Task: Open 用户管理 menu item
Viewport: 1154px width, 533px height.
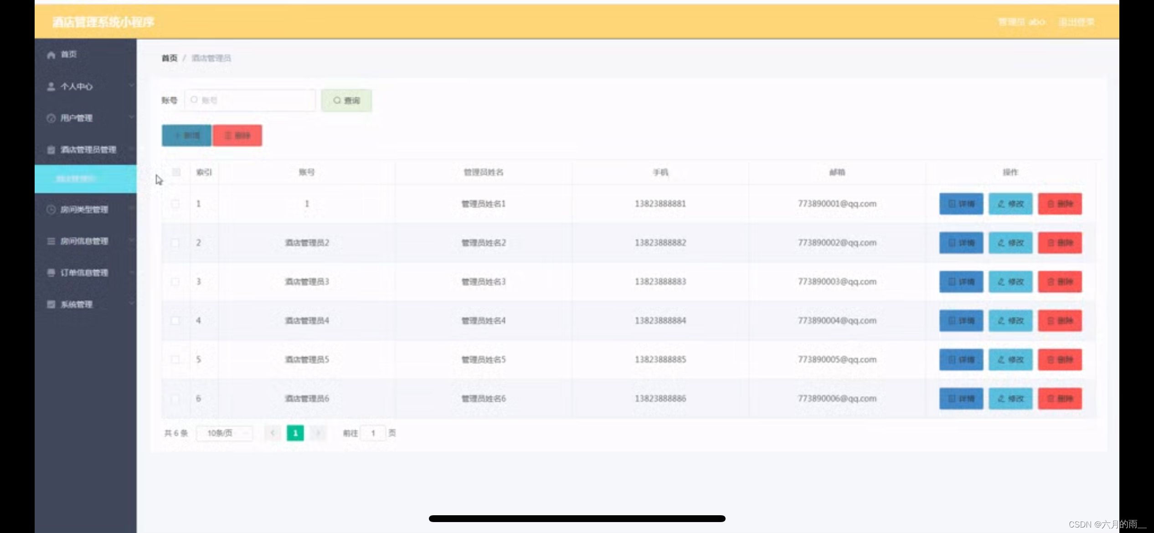Action: tap(86, 118)
